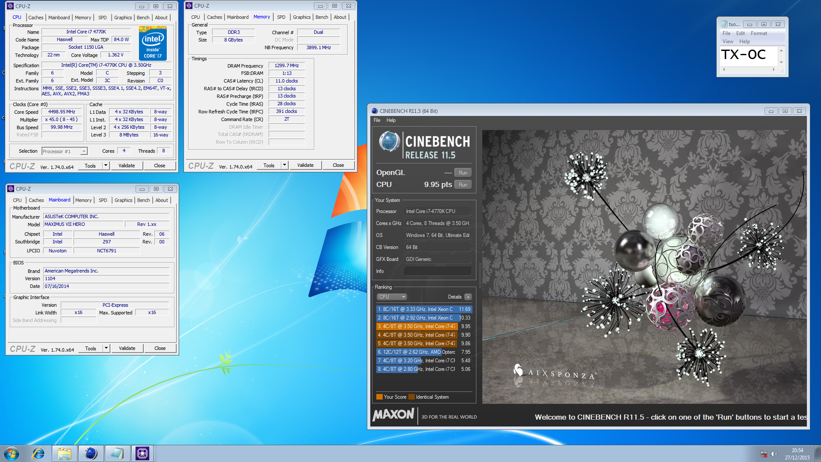Open Internet Explorer from taskbar
Image resolution: width=821 pixels, height=462 pixels.
pyautogui.click(x=38, y=453)
